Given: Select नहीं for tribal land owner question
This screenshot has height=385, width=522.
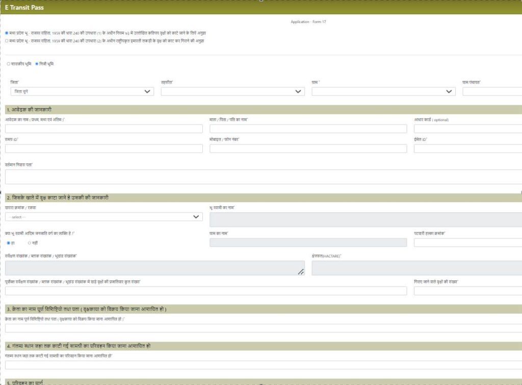Looking at the screenshot, I should [29, 243].
